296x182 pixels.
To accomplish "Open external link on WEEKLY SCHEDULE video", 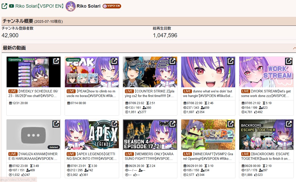I will coord(56,61).
